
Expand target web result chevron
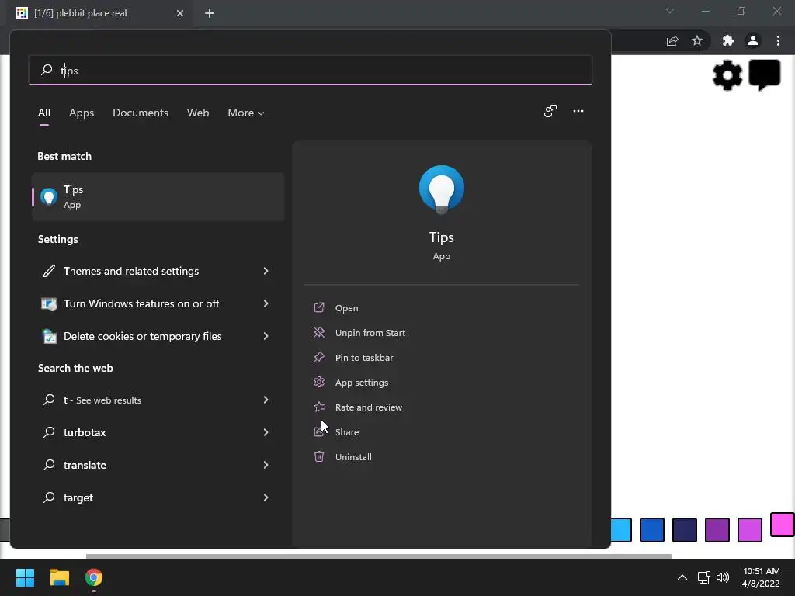pos(266,497)
